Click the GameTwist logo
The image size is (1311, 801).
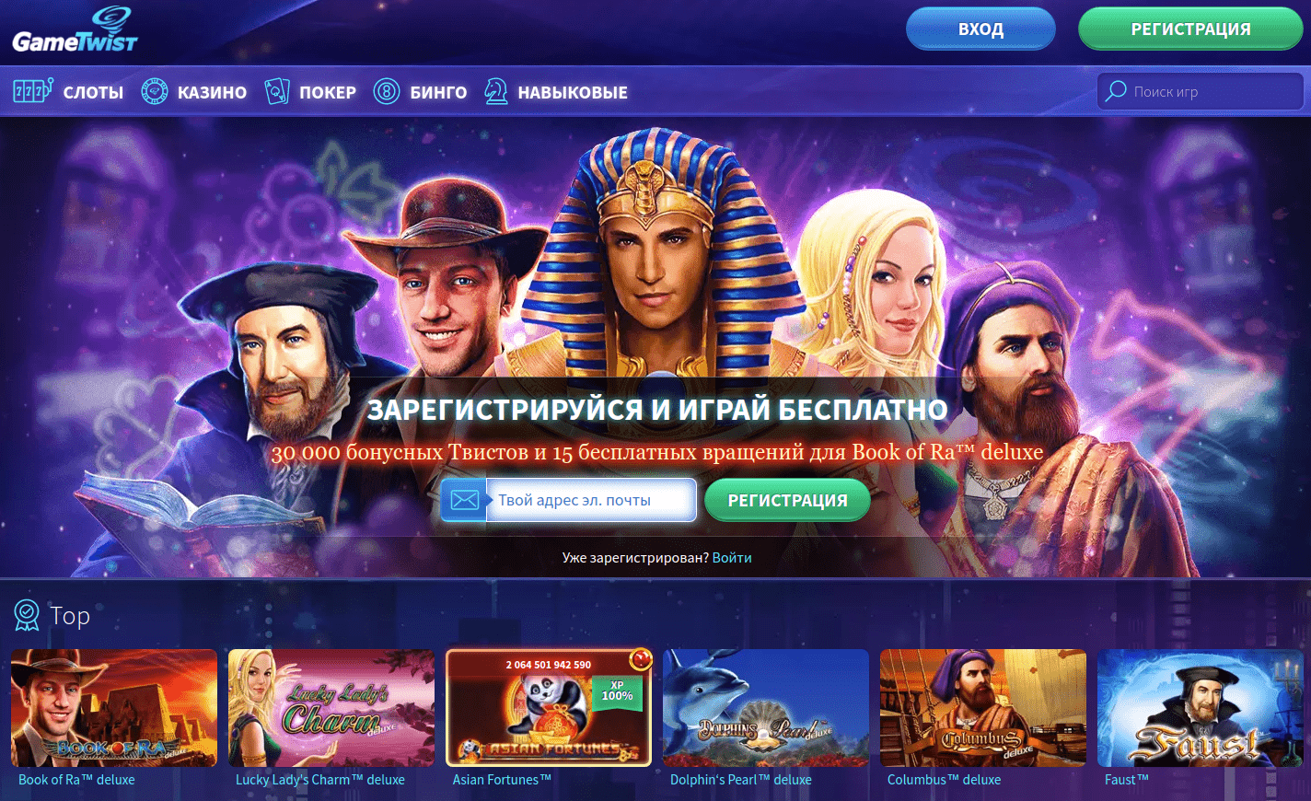(x=75, y=31)
